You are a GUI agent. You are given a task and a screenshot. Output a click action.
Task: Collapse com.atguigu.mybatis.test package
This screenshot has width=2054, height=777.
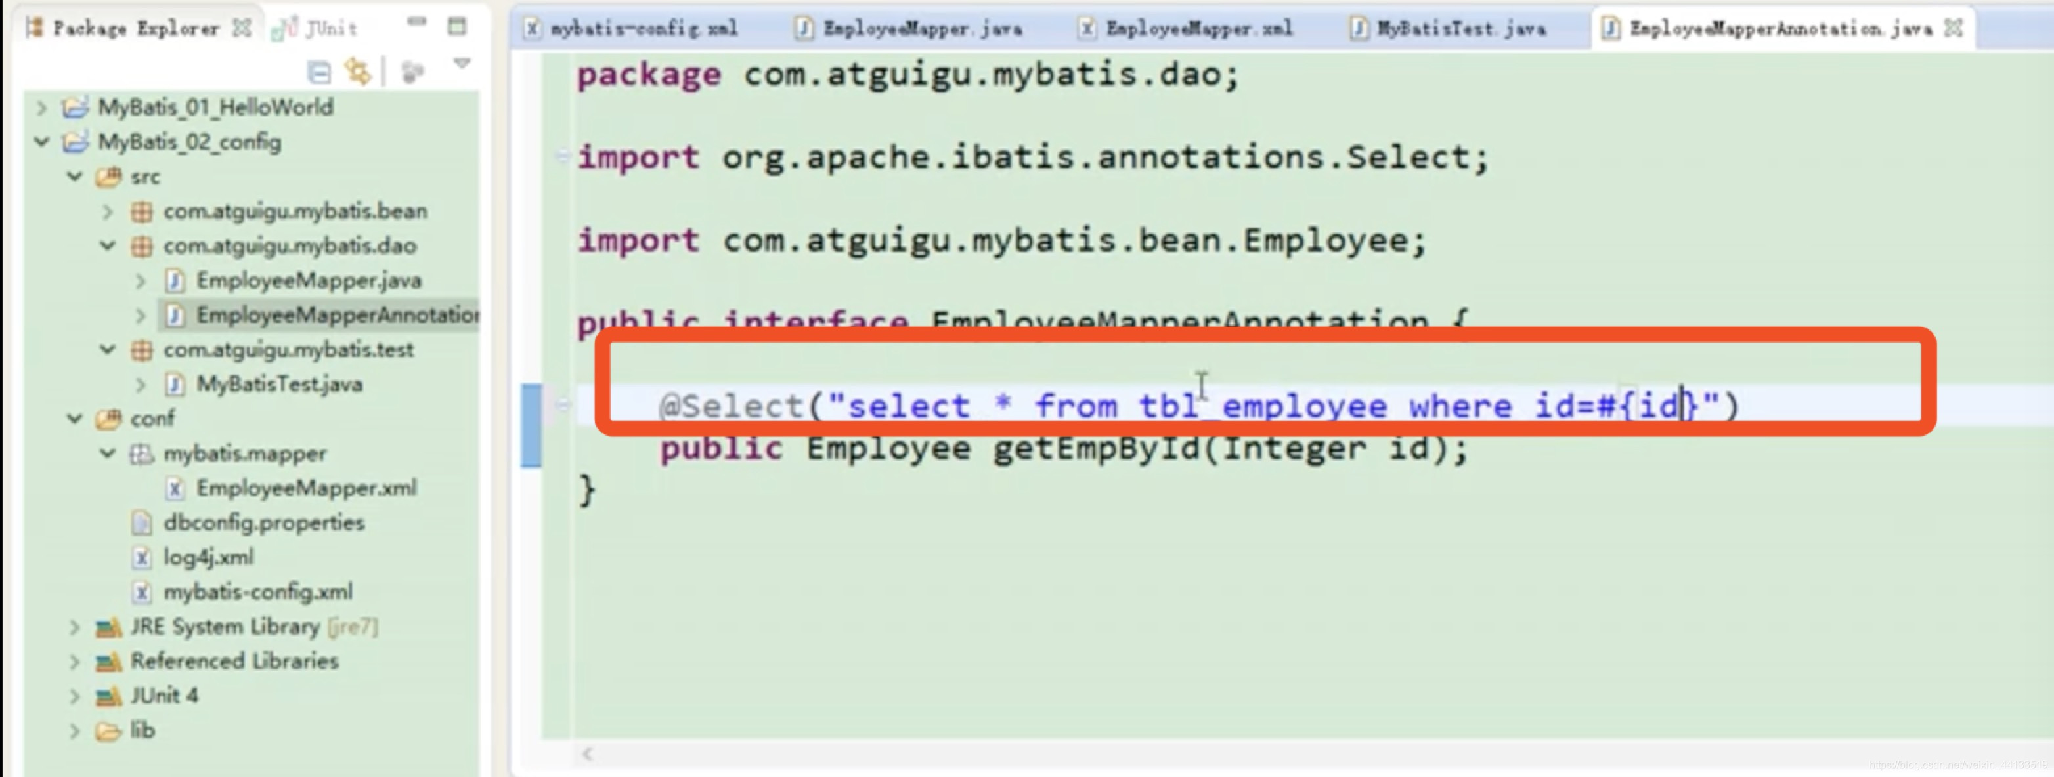[x=108, y=349]
